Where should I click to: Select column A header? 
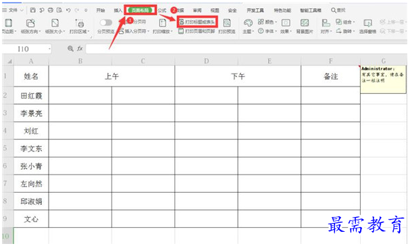pyautogui.click(x=31, y=62)
